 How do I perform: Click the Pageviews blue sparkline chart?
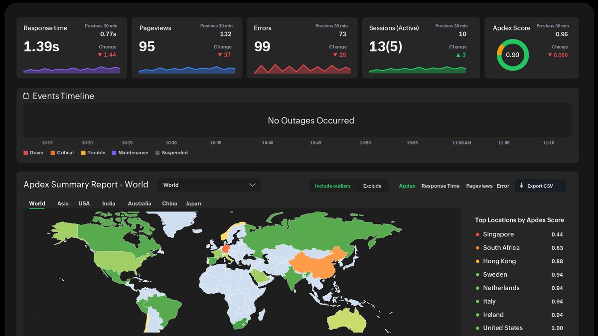[x=187, y=70]
